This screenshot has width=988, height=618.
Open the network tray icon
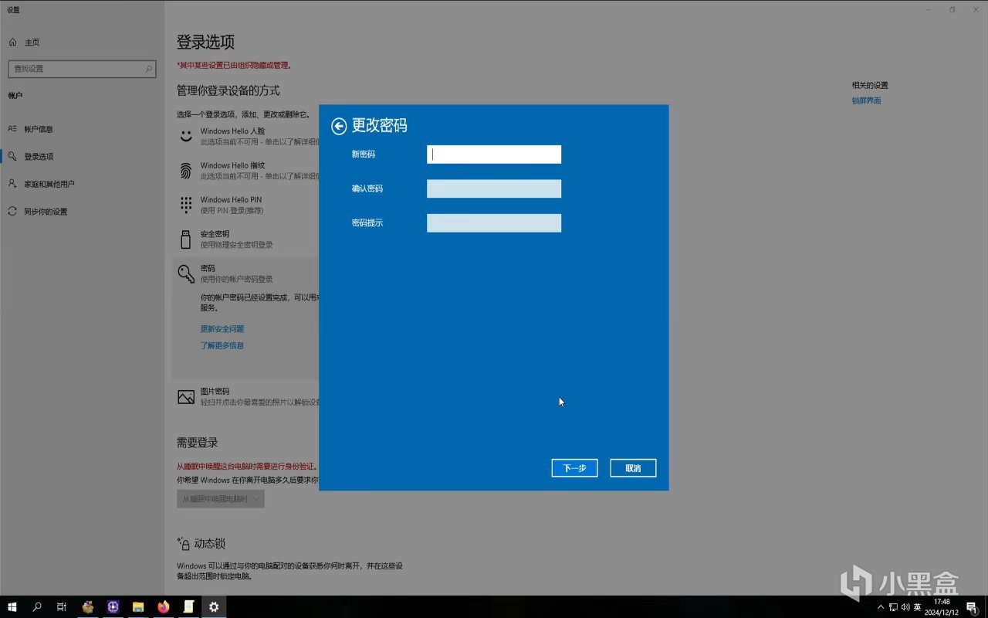coord(893,607)
